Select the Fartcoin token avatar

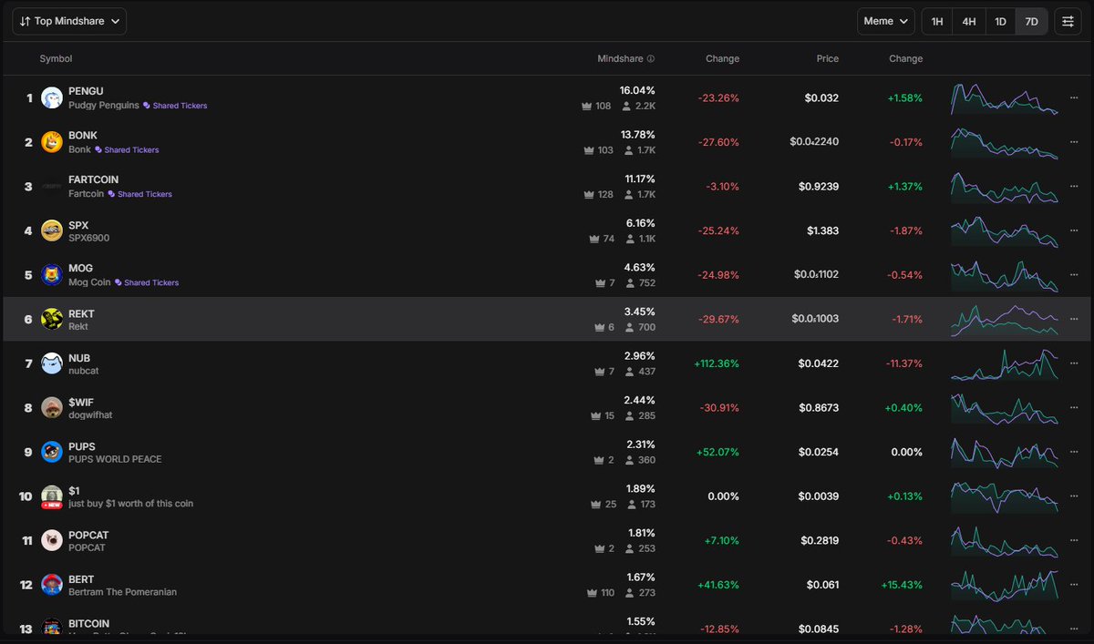coord(51,186)
